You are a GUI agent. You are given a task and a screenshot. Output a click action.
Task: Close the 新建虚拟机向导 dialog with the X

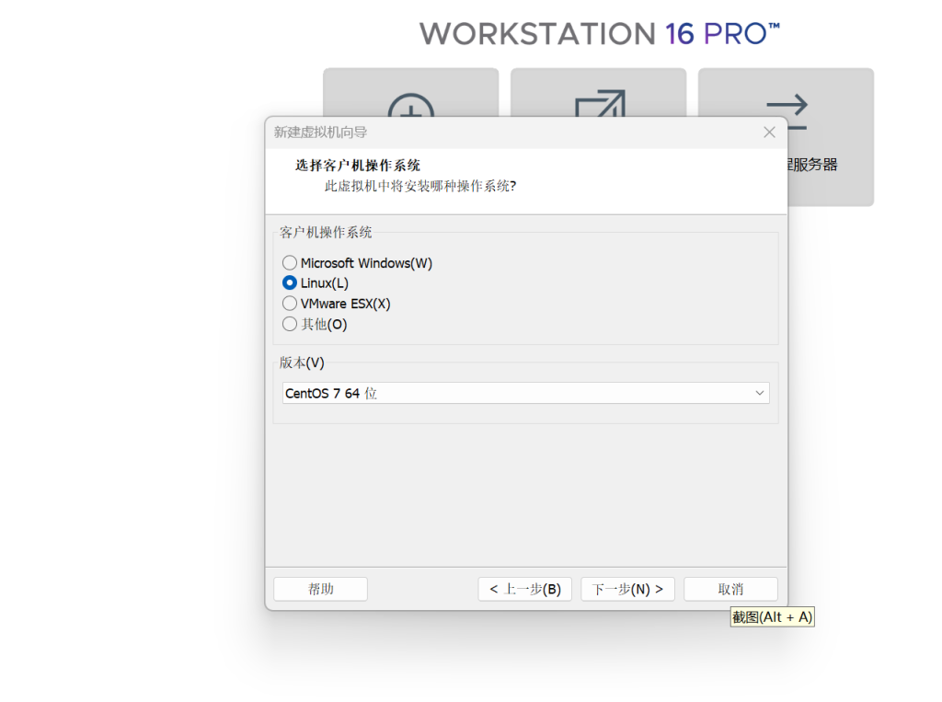[770, 132]
